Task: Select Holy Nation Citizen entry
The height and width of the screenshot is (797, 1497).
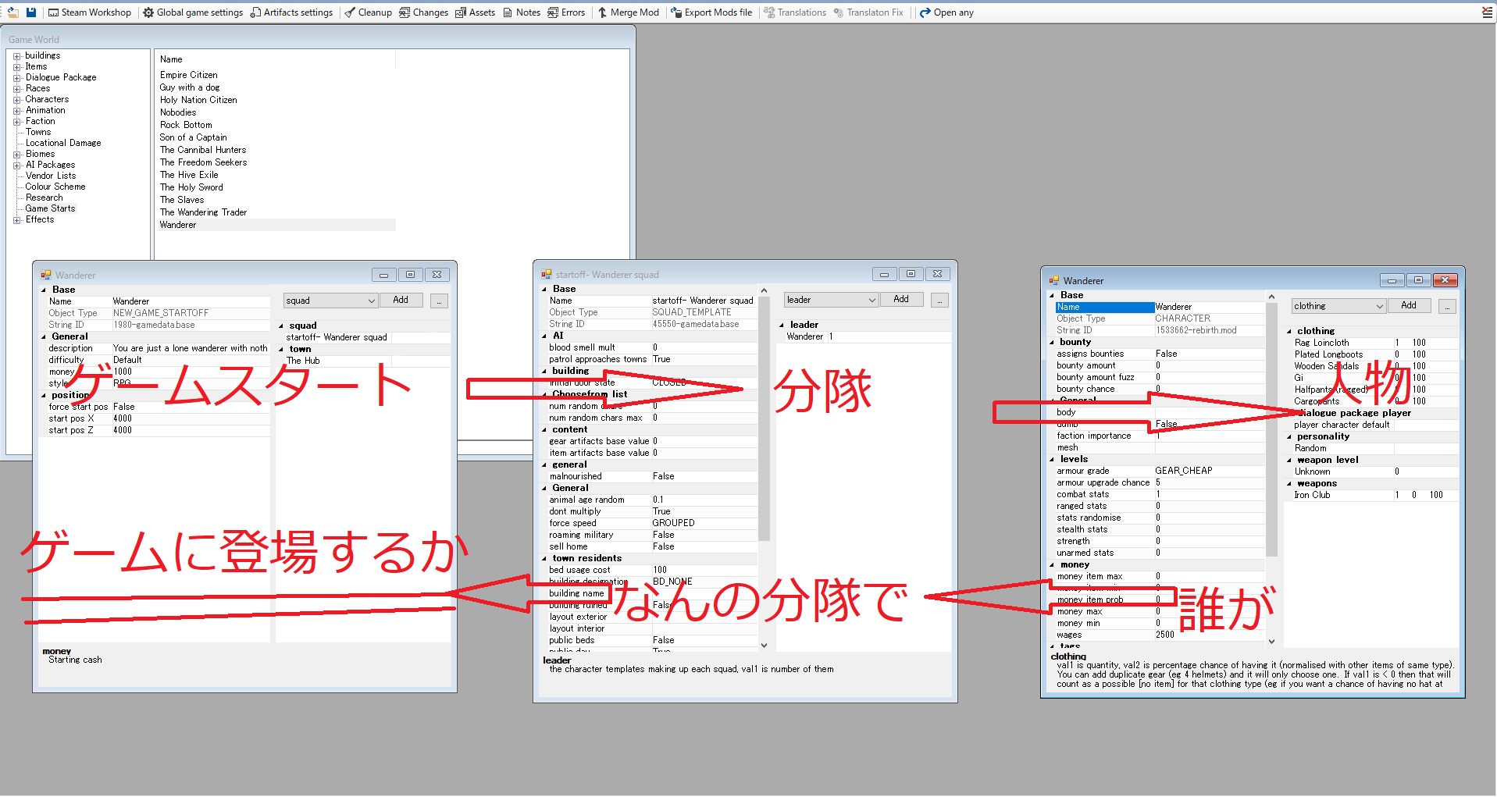Action: click(198, 100)
